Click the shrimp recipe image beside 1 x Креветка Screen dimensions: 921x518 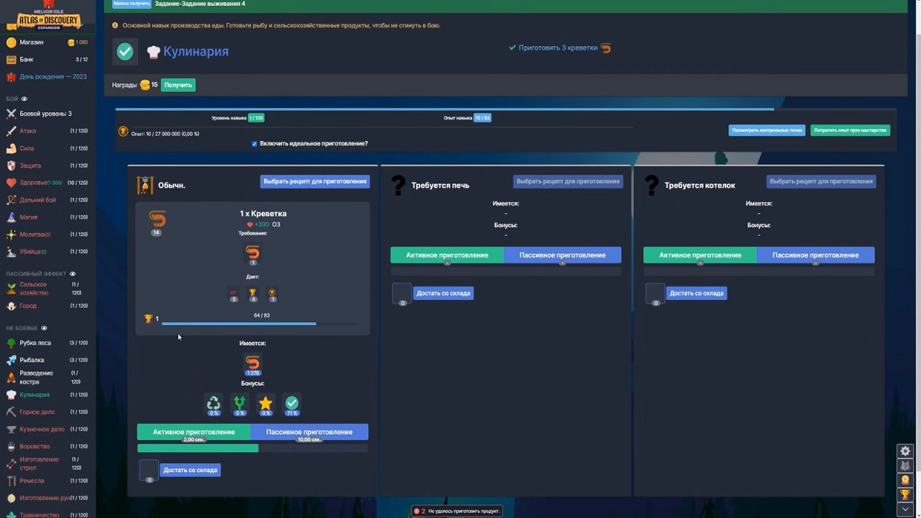157,218
